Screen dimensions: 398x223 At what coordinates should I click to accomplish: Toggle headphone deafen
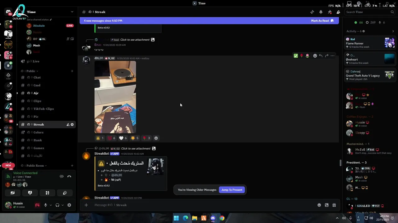pyautogui.click(x=57, y=205)
